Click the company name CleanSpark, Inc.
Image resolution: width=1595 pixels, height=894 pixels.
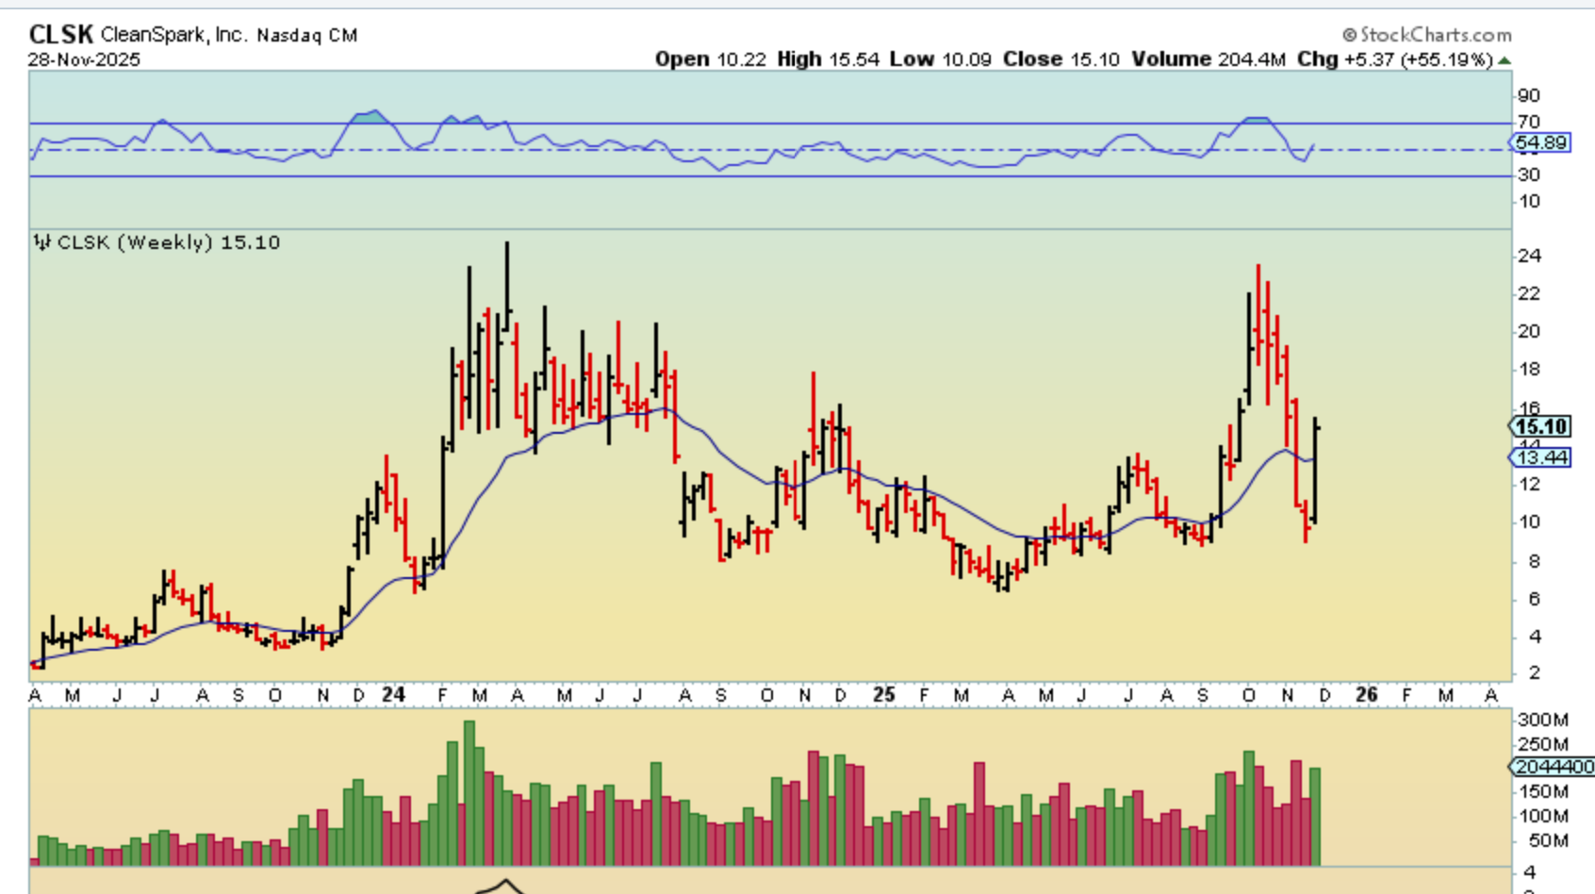pyautogui.click(x=173, y=35)
